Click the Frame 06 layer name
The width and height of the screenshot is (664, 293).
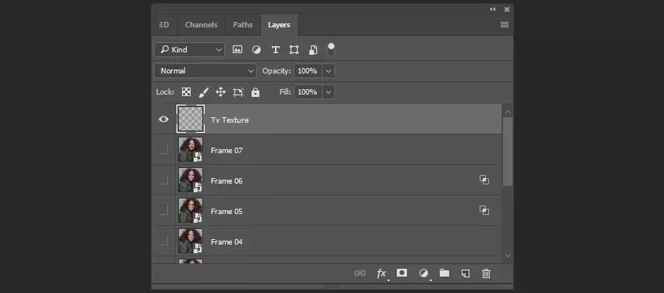click(x=227, y=180)
